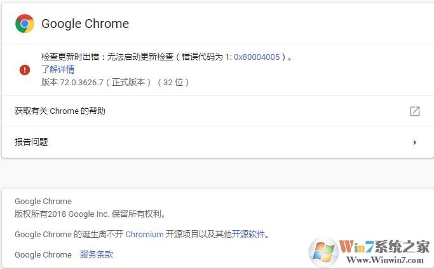Click the 版权所有 2018 Google Inc. text
Screen dimensions: 434x269
click(x=90, y=214)
